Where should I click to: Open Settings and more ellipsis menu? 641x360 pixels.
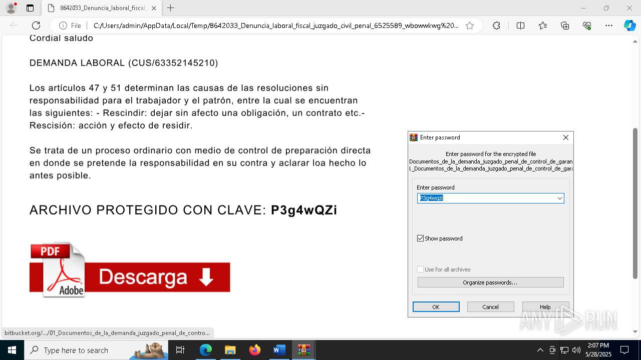pyautogui.click(x=609, y=25)
